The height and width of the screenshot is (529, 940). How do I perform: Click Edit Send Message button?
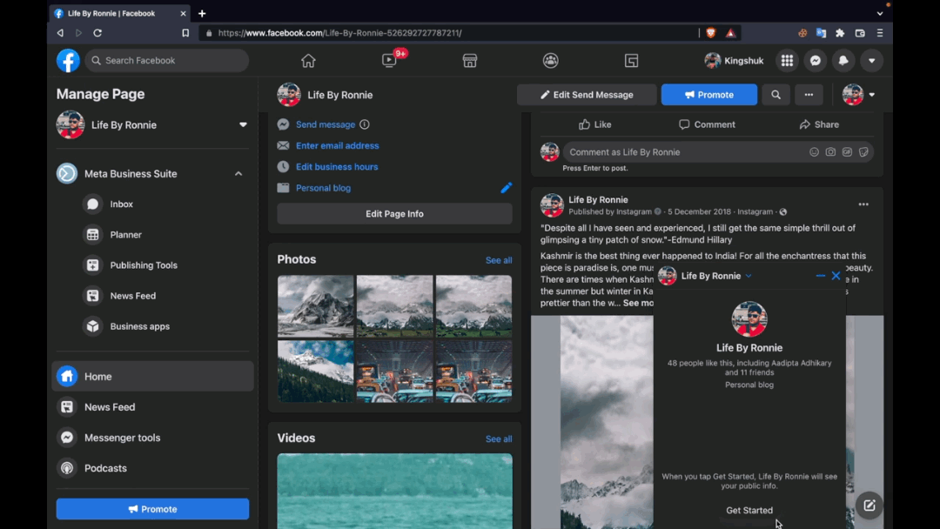[587, 95]
